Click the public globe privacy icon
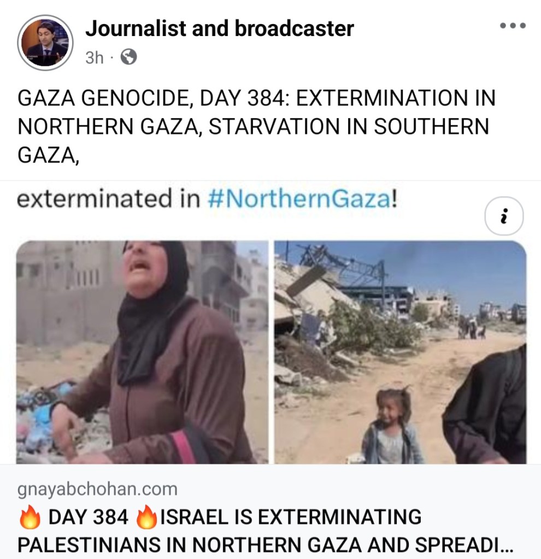The height and width of the screenshot is (559, 541). tap(128, 57)
